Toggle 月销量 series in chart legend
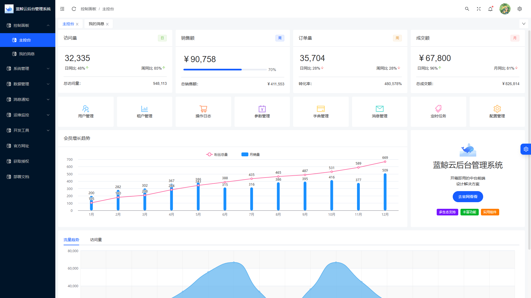 coord(251,154)
